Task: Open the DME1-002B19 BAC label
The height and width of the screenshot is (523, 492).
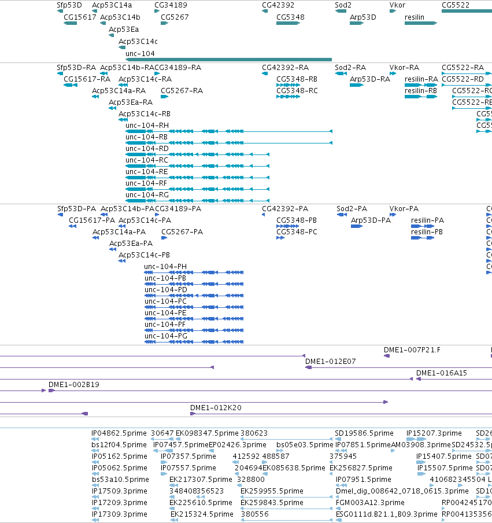Action: coord(74,385)
